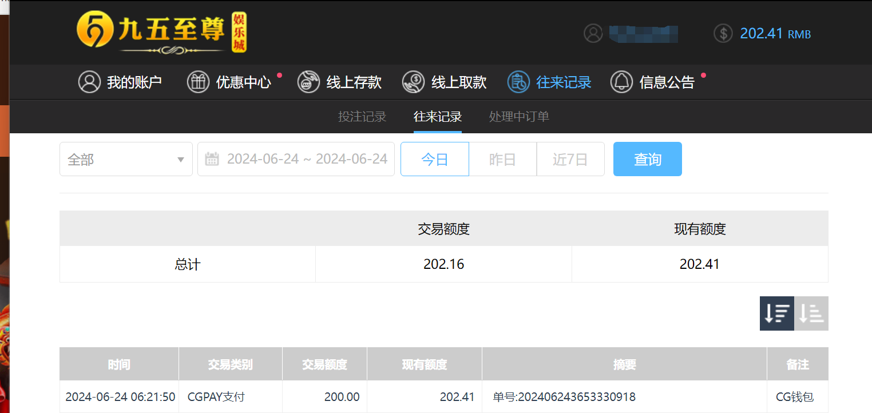Toggle the secondary sort order icon
The width and height of the screenshot is (872, 413).
click(x=811, y=313)
